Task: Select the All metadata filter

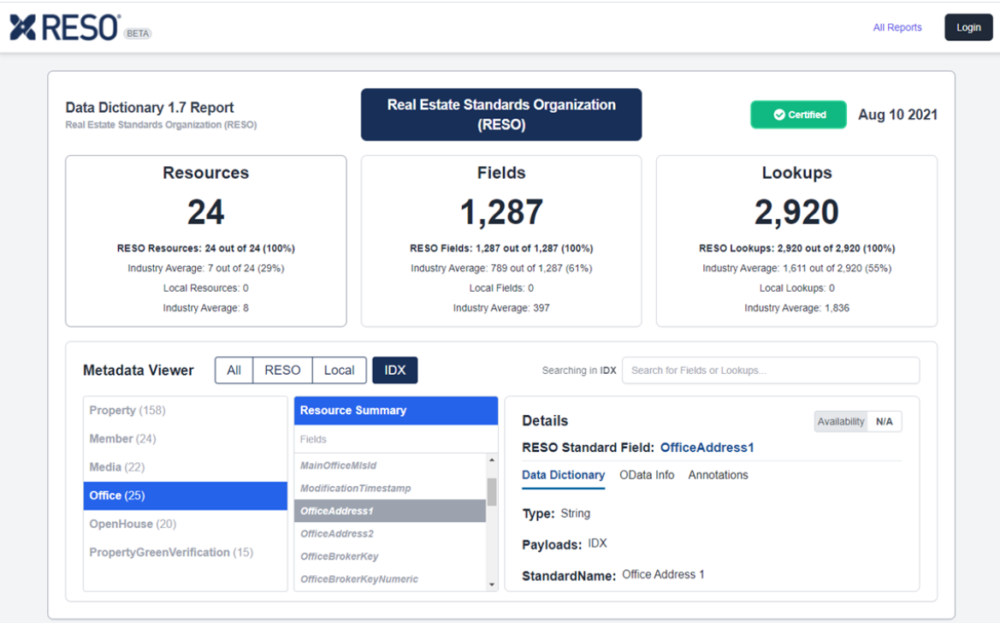Action: click(234, 371)
